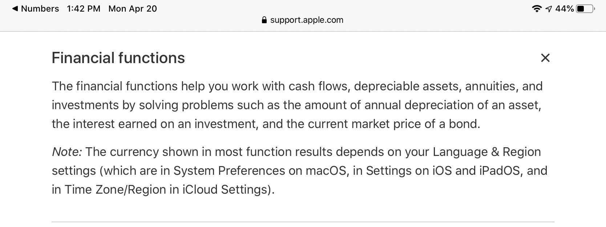
Task: Tap the Financial functions heading
Action: pos(118,58)
